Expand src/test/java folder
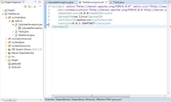 (6, 42)
